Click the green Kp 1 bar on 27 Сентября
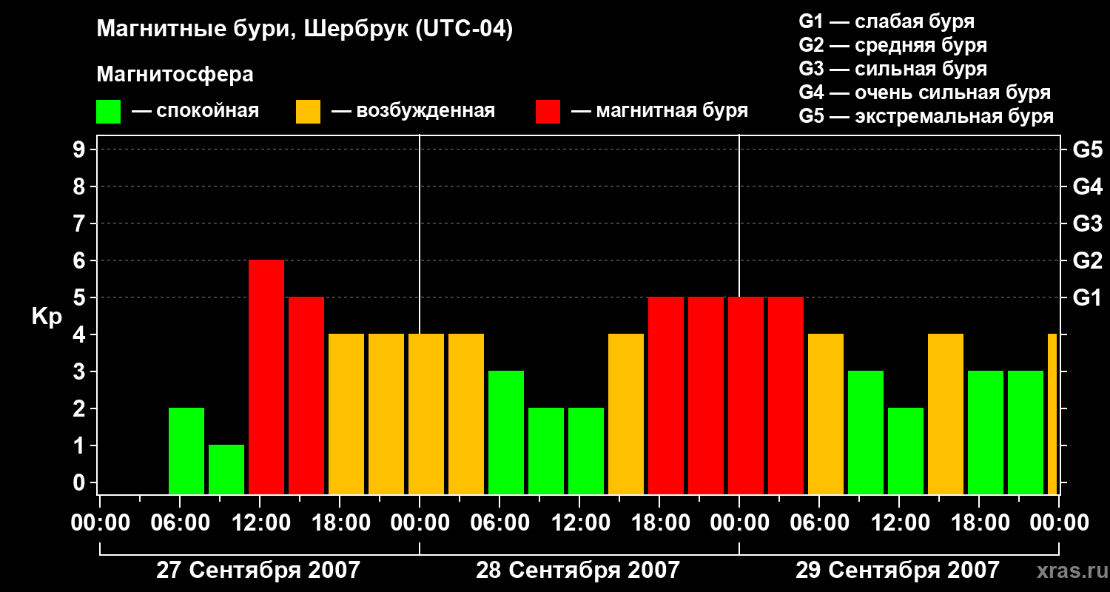Screen dimensions: 1110x592 pyautogui.click(x=226, y=469)
